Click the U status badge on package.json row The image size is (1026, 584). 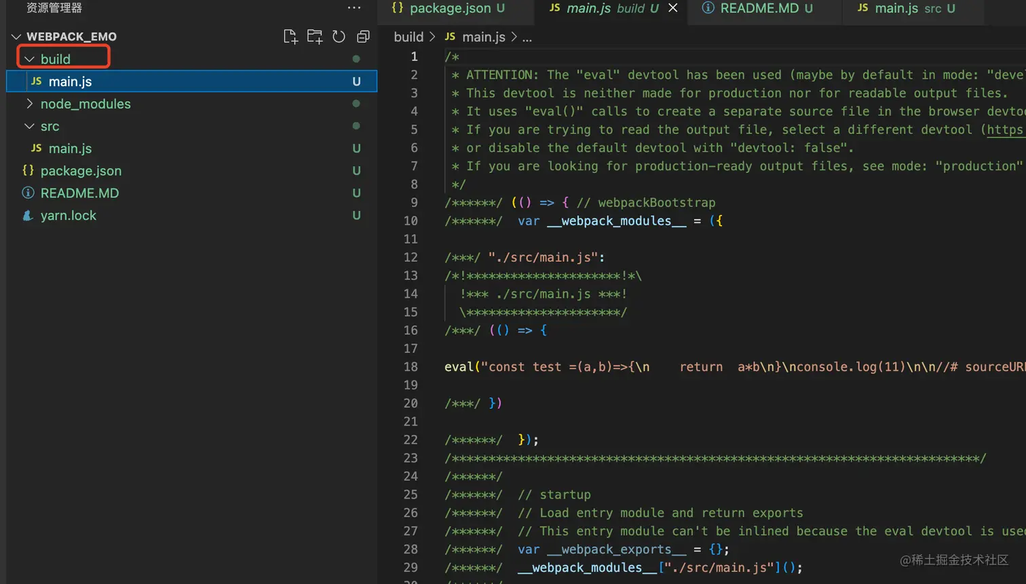click(x=356, y=171)
